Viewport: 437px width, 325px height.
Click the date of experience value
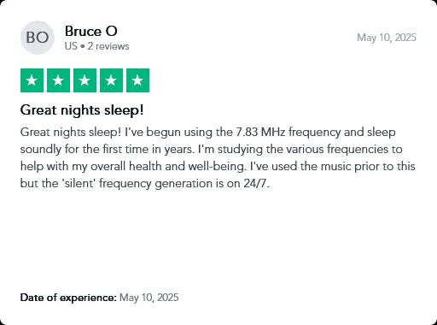[149, 298]
